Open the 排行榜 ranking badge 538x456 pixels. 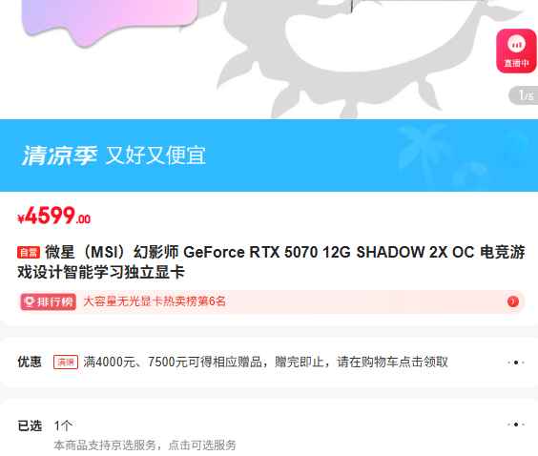pos(48,302)
